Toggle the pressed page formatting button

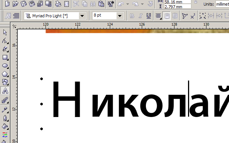coord(167,16)
